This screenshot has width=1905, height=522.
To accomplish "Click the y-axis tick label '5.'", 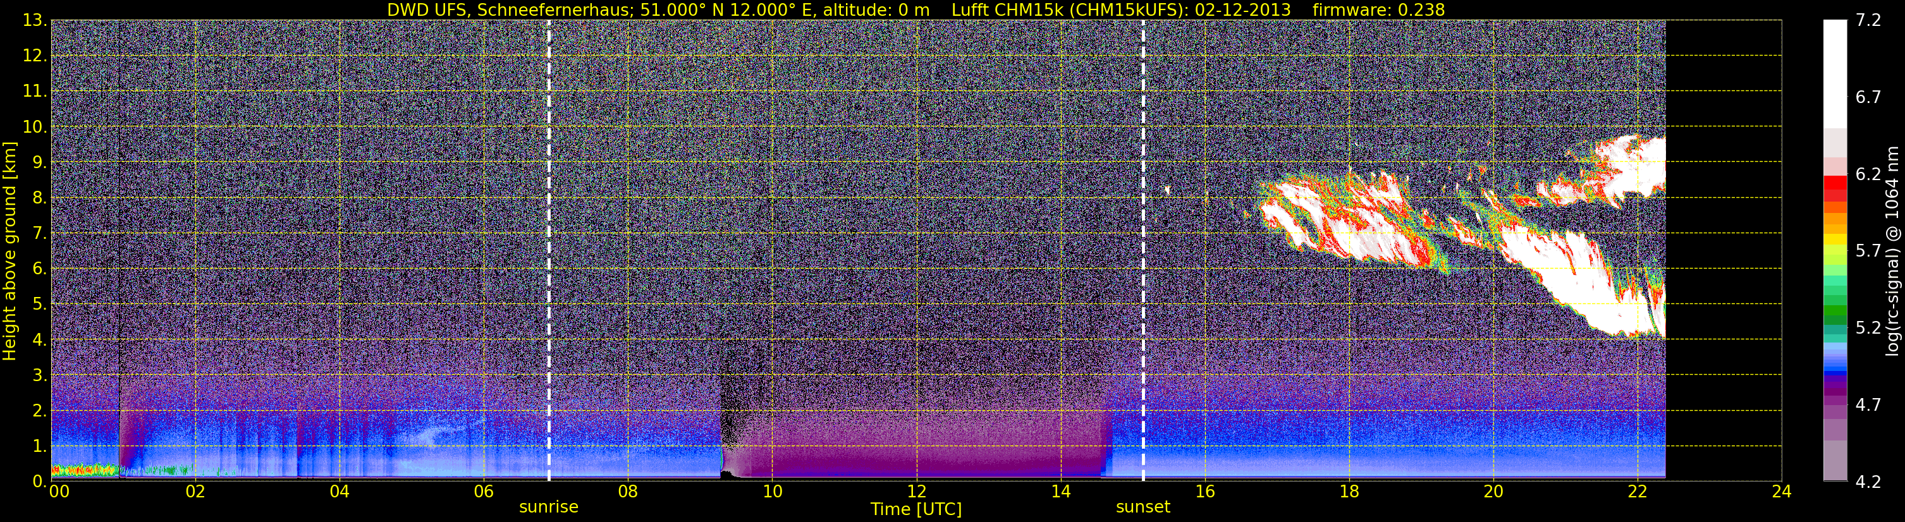I will (39, 305).
